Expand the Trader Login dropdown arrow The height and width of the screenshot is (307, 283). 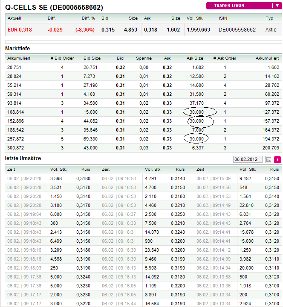[x=276, y=6]
